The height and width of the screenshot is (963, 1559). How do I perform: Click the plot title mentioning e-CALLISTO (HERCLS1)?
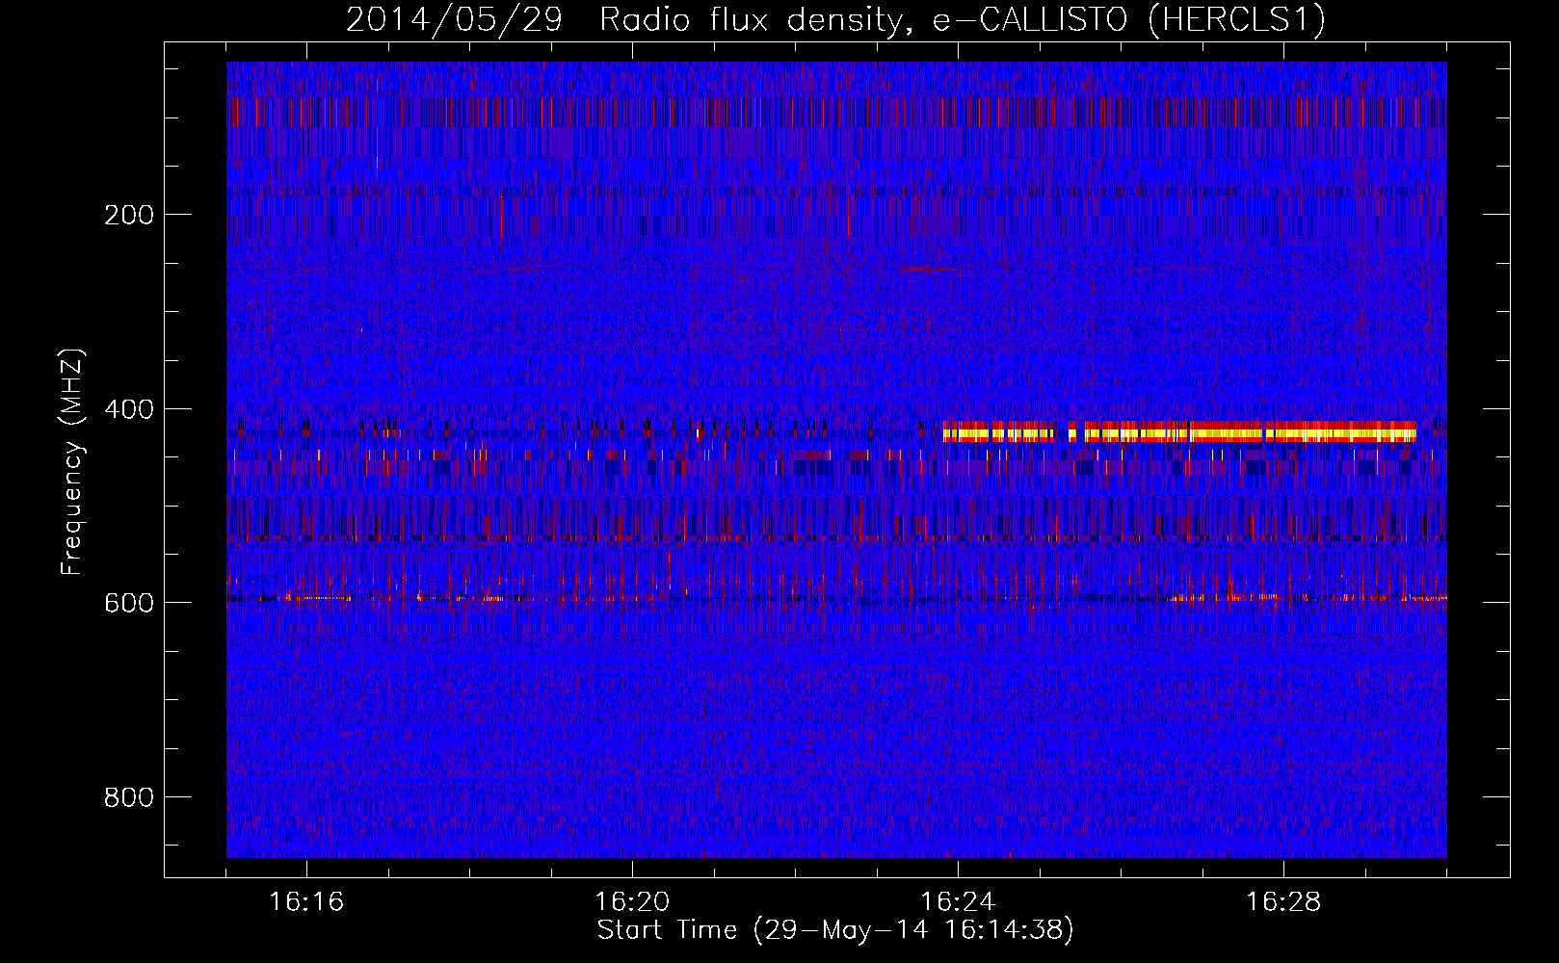(835, 19)
